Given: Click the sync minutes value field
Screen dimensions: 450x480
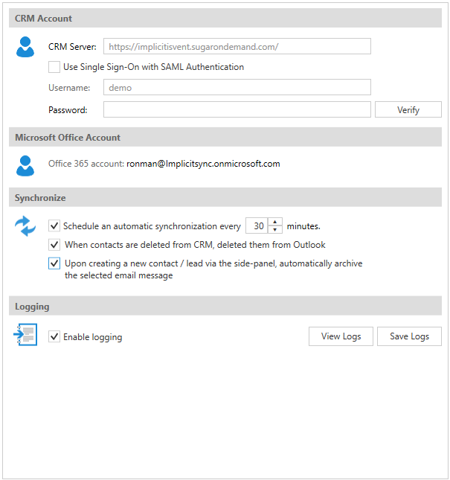Looking at the screenshot, I should [x=257, y=225].
